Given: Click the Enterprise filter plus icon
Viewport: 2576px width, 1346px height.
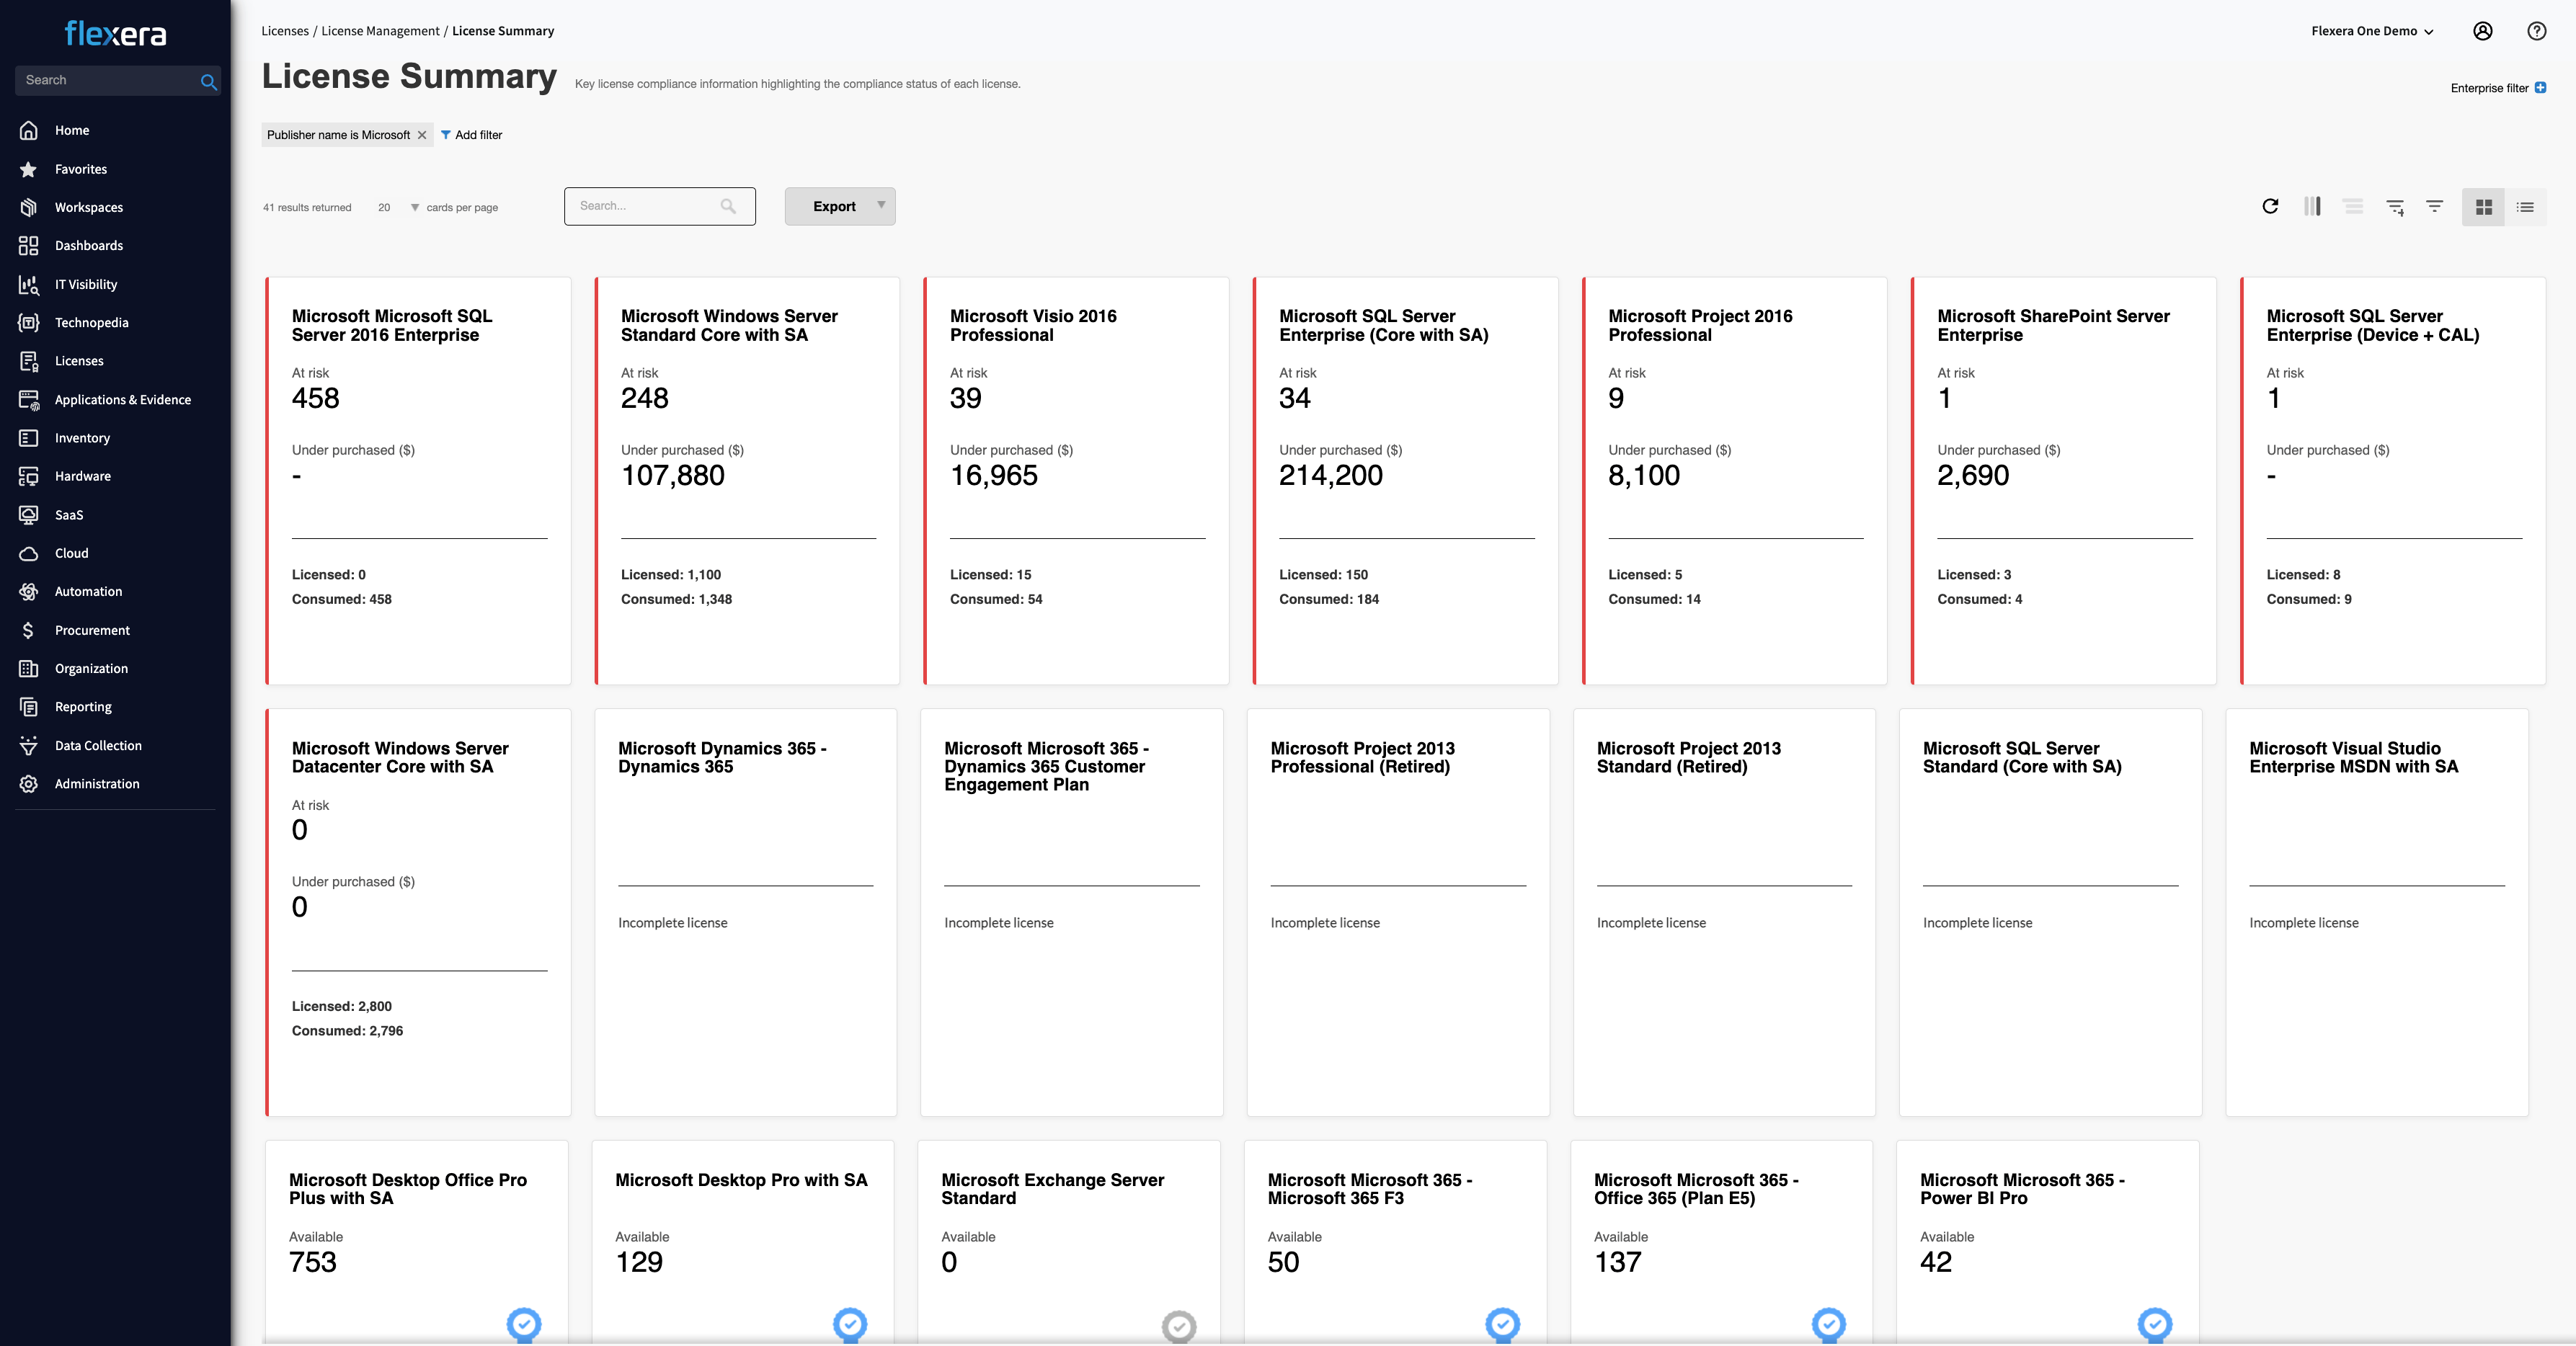Looking at the screenshot, I should (x=2540, y=88).
